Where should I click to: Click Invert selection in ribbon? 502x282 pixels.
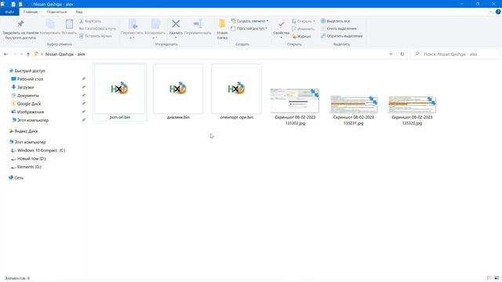pyautogui.click(x=342, y=36)
